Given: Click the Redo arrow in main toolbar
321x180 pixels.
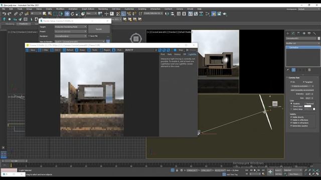Looking at the screenshot, I should (x=10, y=13).
